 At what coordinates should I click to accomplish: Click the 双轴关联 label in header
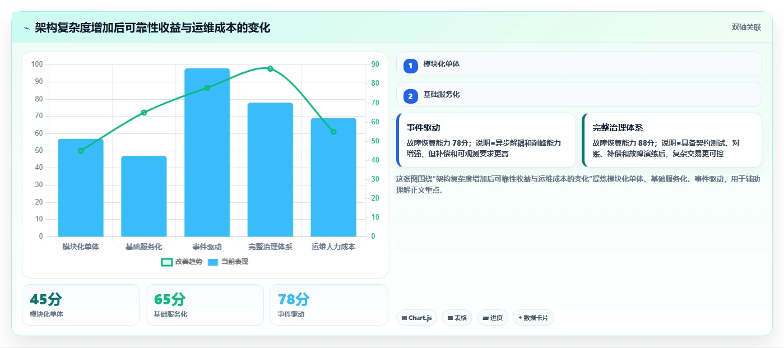click(x=746, y=27)
